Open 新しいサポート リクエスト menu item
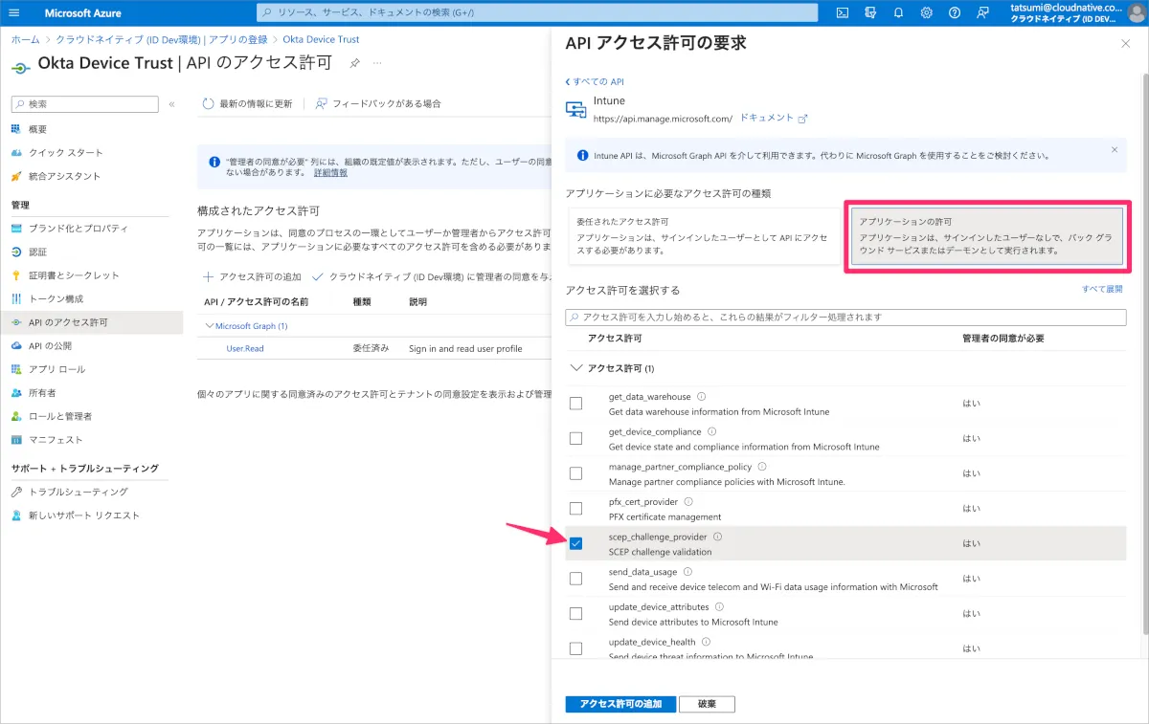1149x724 pixels. (84, 516)
